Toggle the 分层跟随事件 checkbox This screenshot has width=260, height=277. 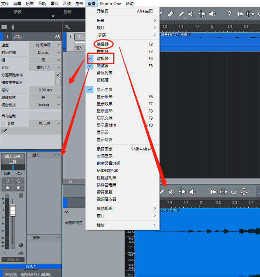click(58, 75)
